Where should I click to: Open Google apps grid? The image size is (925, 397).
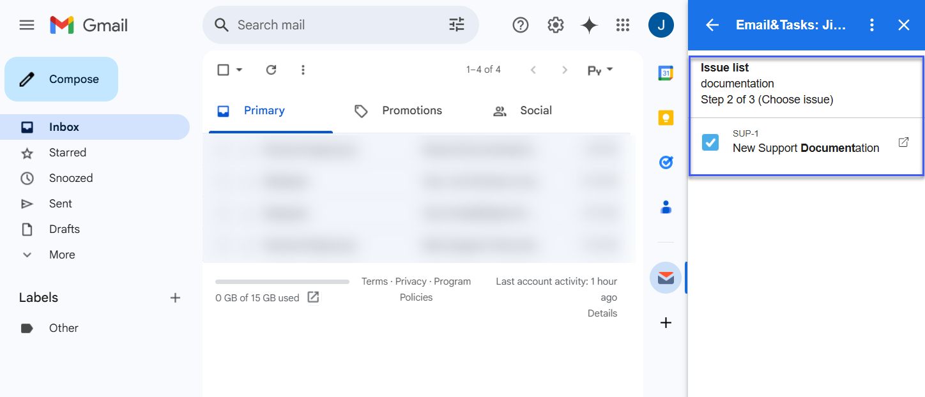coord(623,25)
